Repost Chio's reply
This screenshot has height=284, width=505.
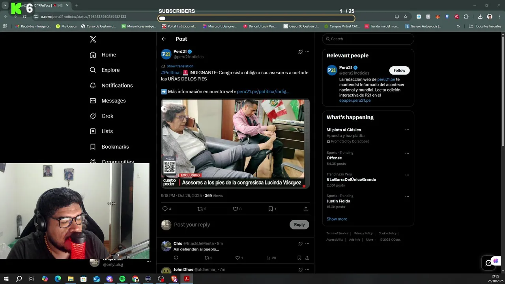206,258
